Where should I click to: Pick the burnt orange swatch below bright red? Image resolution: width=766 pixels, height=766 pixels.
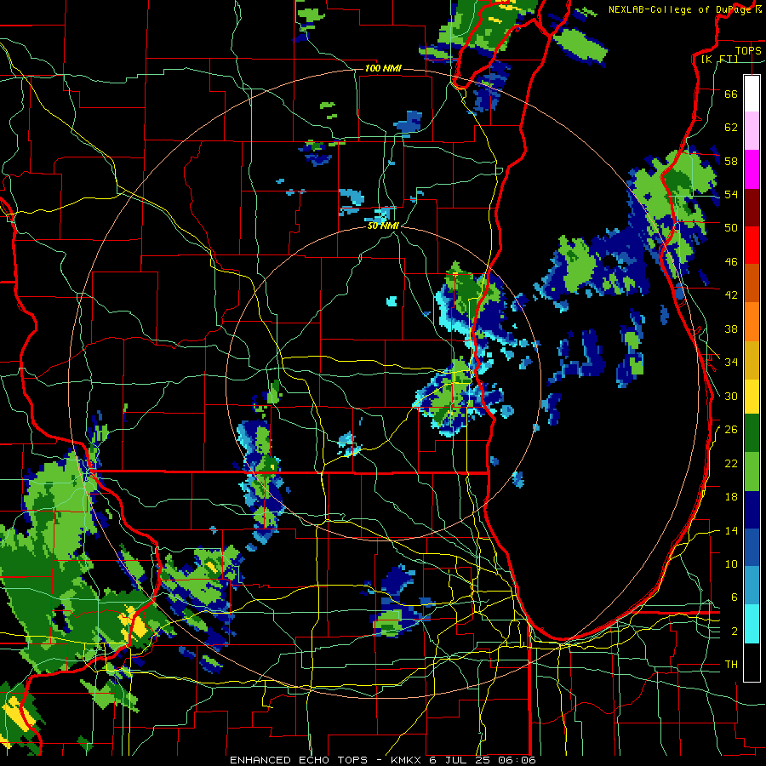[752, 283]
